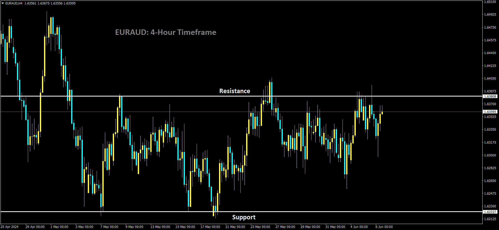Click the 25 Apr 2024 date label

(10, 227)
